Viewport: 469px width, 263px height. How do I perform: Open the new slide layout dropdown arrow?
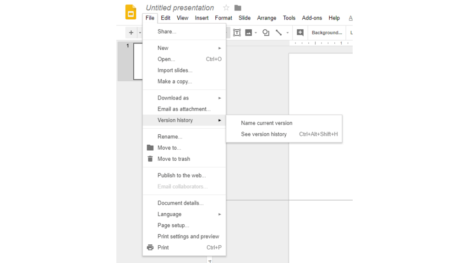(140, 32)
